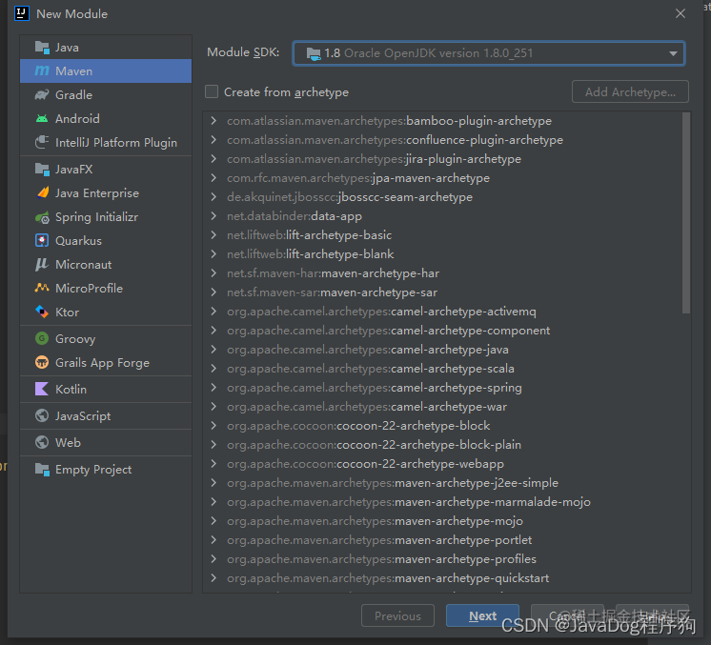Screen dimensions: 711x645
Task: Select the Groovy icon
Action: 42,338
